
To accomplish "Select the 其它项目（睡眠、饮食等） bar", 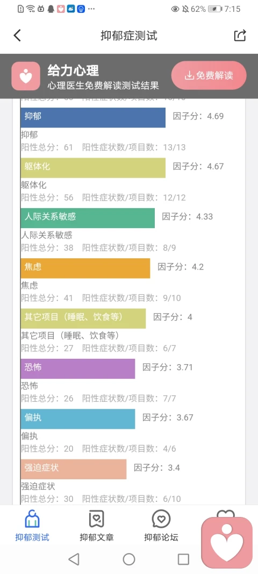I will 83,318.
